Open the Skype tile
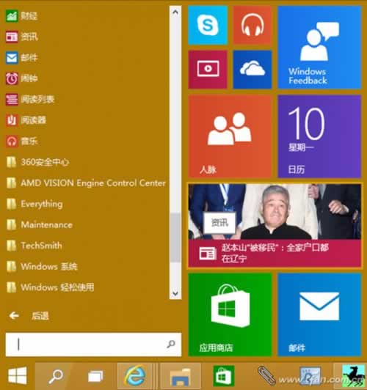The width and height of the screenshot is (367, 390). click(208, 25)
